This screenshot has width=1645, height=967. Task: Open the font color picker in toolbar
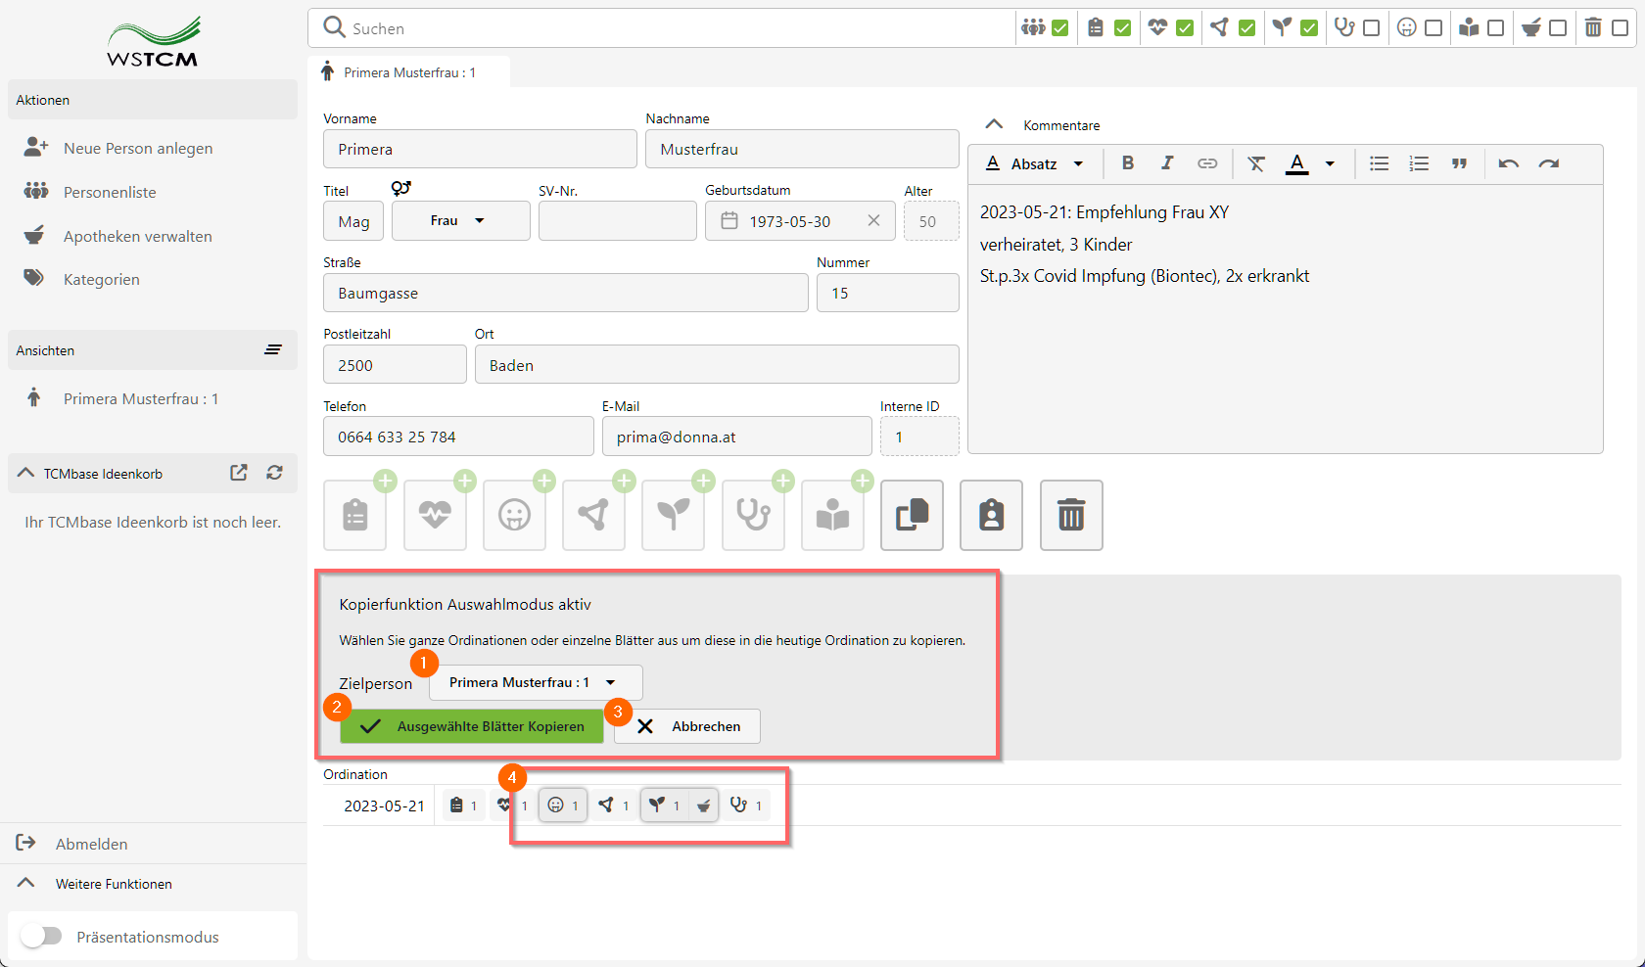[x=1330, y=163]
